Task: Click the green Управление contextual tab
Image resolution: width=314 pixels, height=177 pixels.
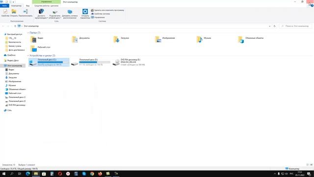Action: coord(46,2)
